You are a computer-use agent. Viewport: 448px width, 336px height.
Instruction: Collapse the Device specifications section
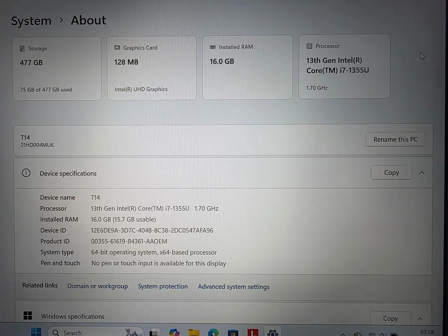[421, 172]
